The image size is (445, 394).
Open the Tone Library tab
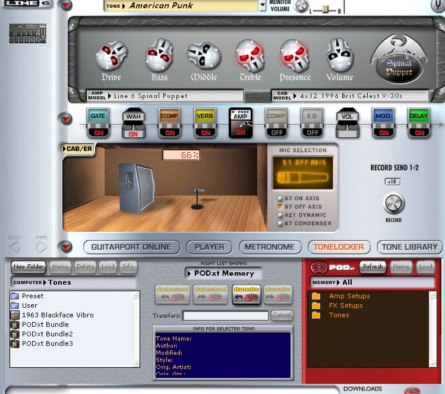(x=409, y=247)
